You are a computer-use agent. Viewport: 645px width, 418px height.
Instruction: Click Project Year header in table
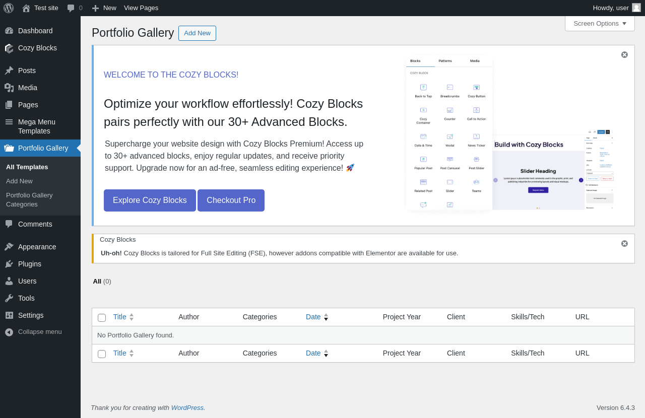pos(402,317)
